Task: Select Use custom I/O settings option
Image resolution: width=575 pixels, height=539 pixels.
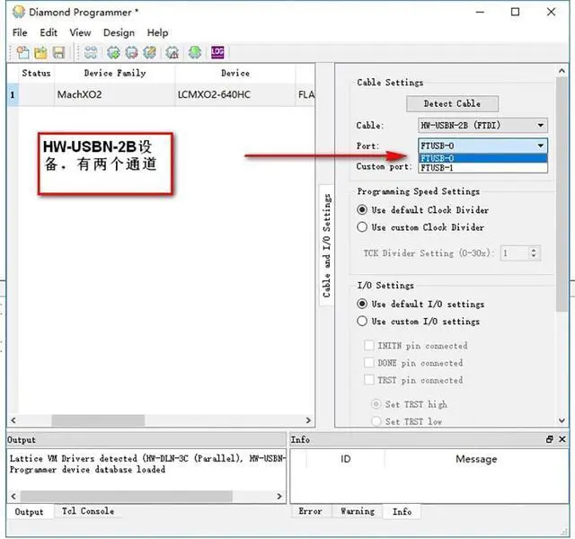Action: [363, 321]
